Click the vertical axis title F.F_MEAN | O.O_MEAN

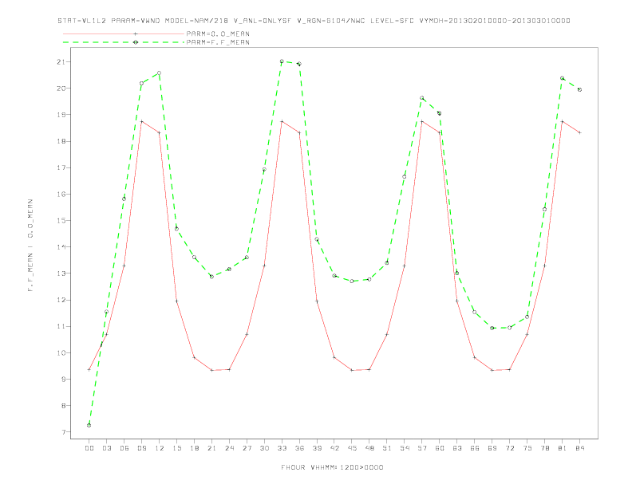pyautogui.click(x=30, y=246)
